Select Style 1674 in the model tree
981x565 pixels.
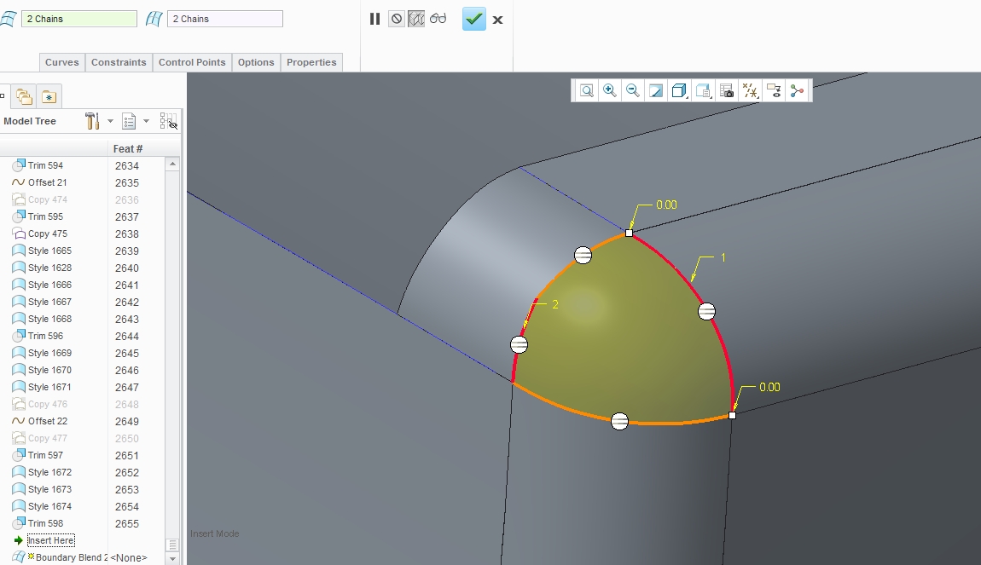(50, 506)
